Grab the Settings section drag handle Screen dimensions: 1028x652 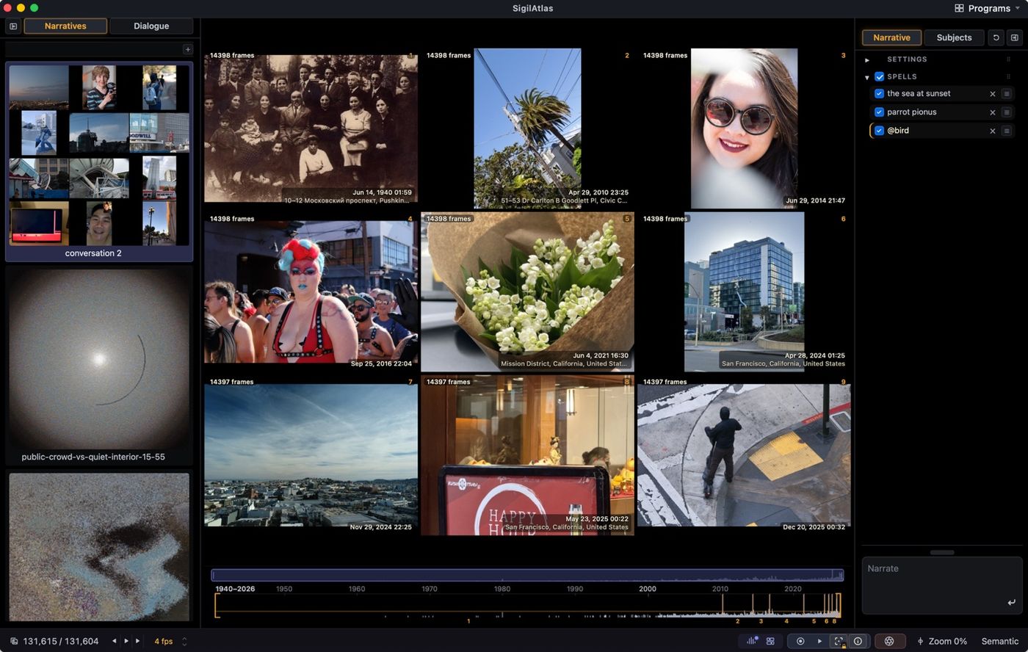click(x=1008, y=59)
